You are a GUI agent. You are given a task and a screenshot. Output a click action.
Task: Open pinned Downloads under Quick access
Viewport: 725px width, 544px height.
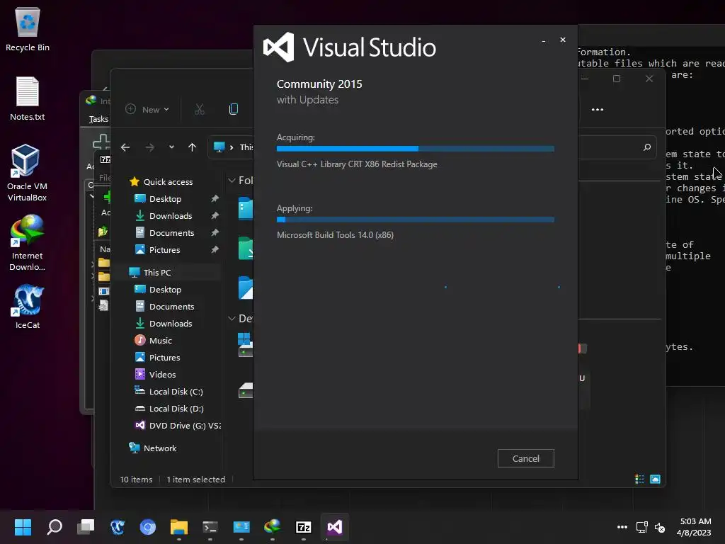click(170, 216)
